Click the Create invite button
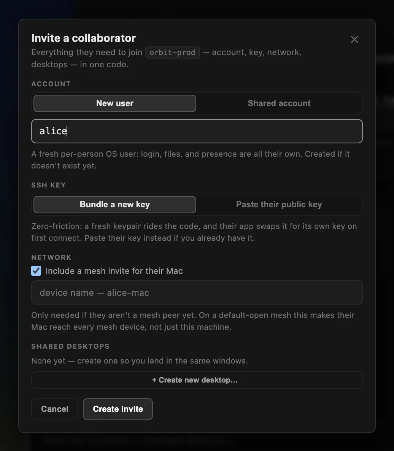This screenshot has width=394, height=451. pyautogui.click(x=118, y=409)
